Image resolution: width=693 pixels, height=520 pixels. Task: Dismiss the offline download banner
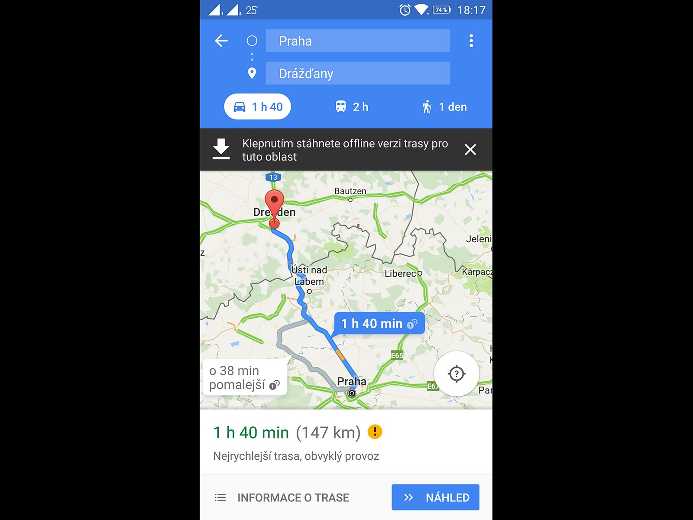tap(470, 149)
